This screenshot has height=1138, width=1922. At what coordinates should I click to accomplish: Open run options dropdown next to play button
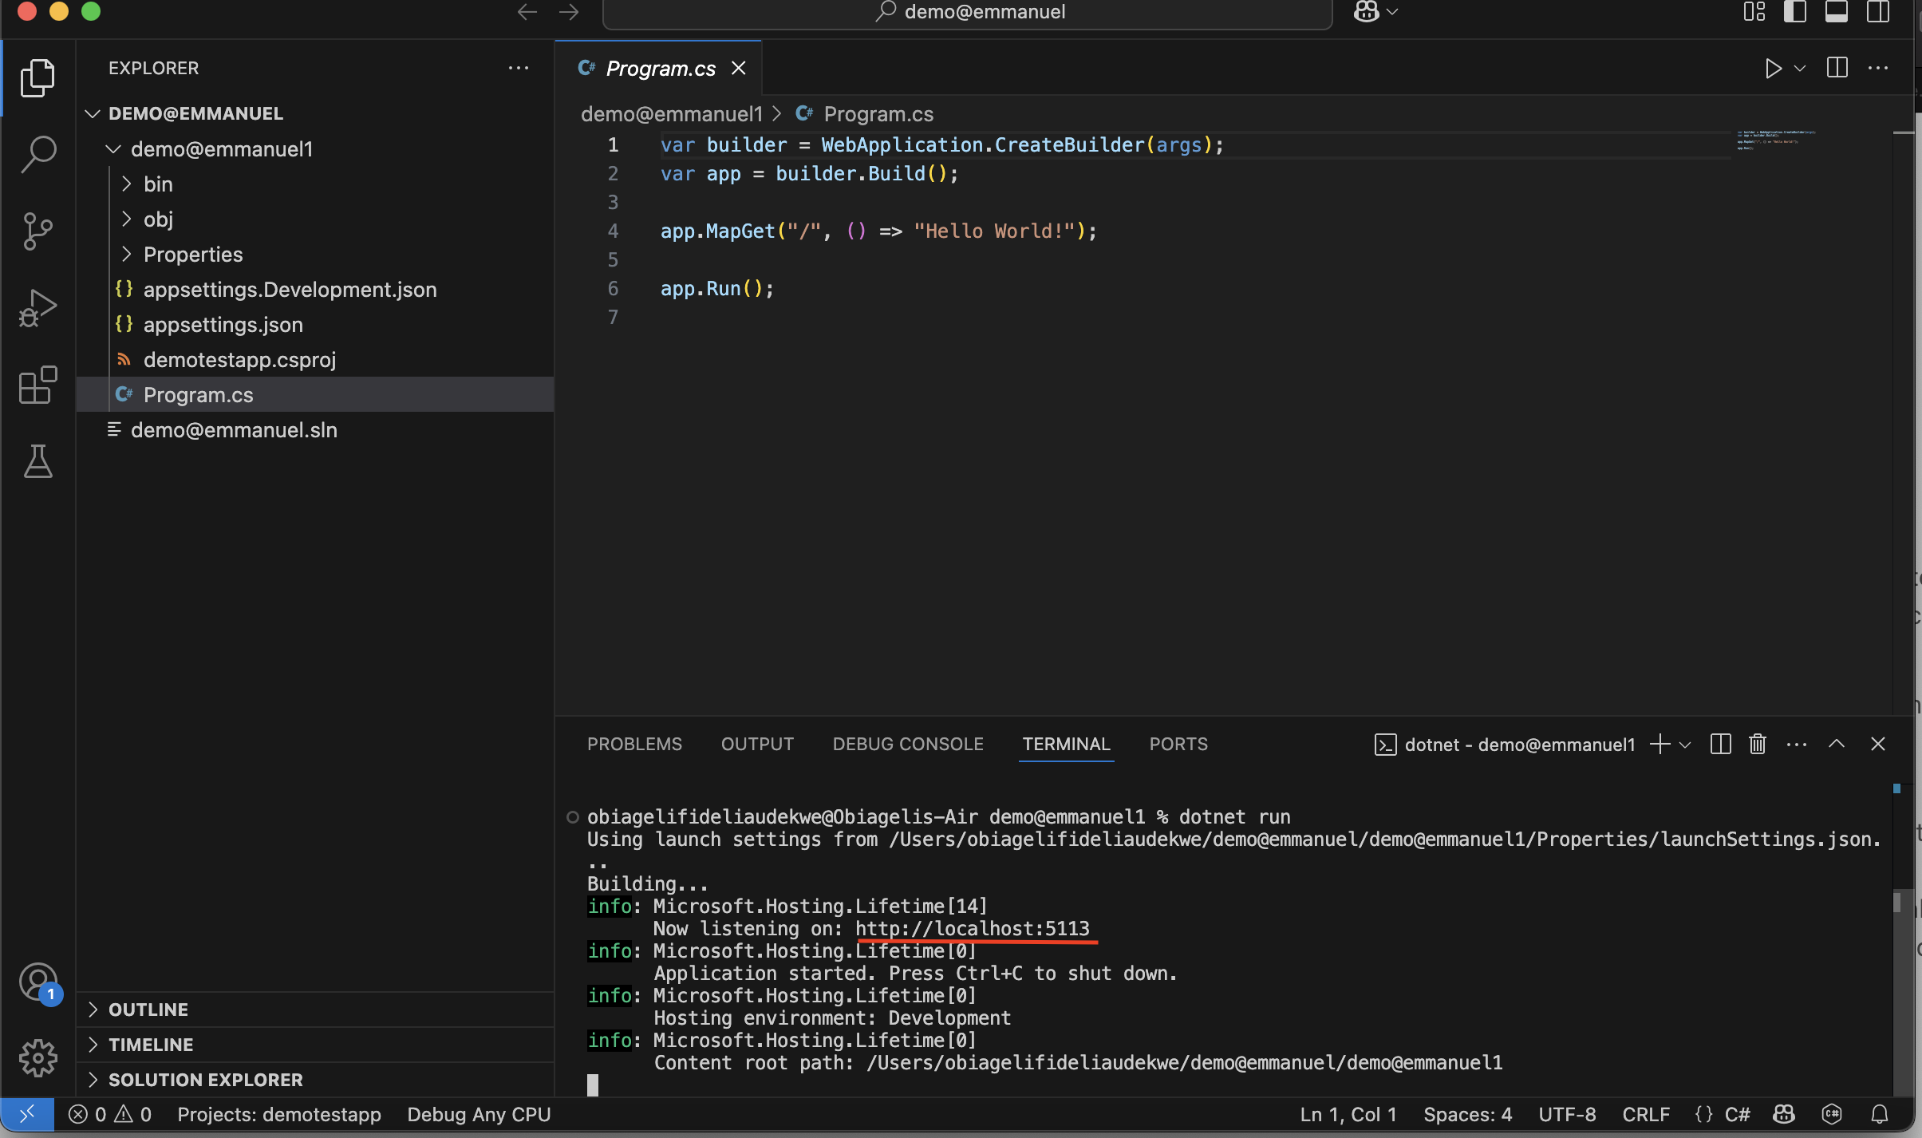click(x=1800, y=69)
